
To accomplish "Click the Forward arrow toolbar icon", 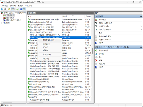I will [x=5, y=9].
